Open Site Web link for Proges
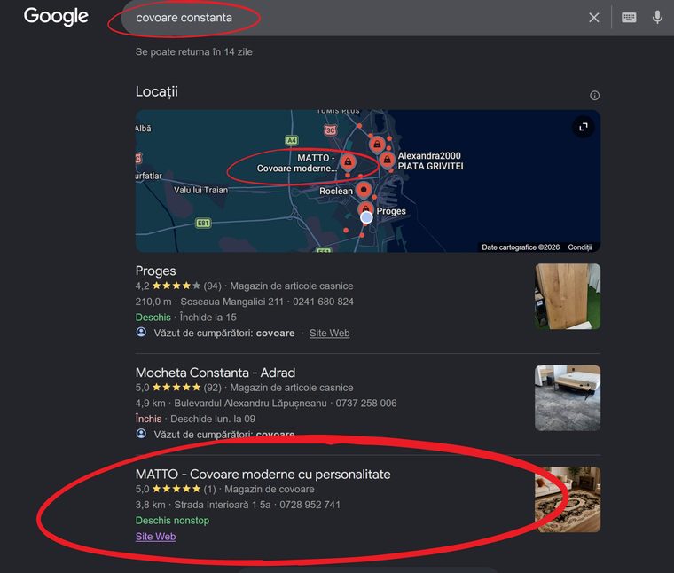This screenshot has height=573, width=674. coord(329,333)
